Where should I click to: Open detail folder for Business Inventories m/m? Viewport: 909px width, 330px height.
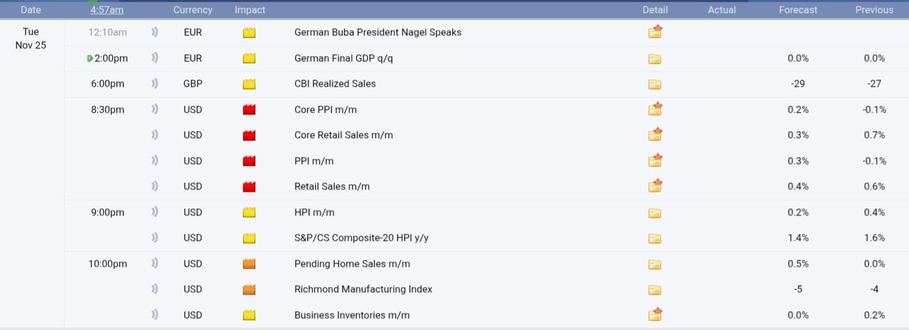click(654, 315)
